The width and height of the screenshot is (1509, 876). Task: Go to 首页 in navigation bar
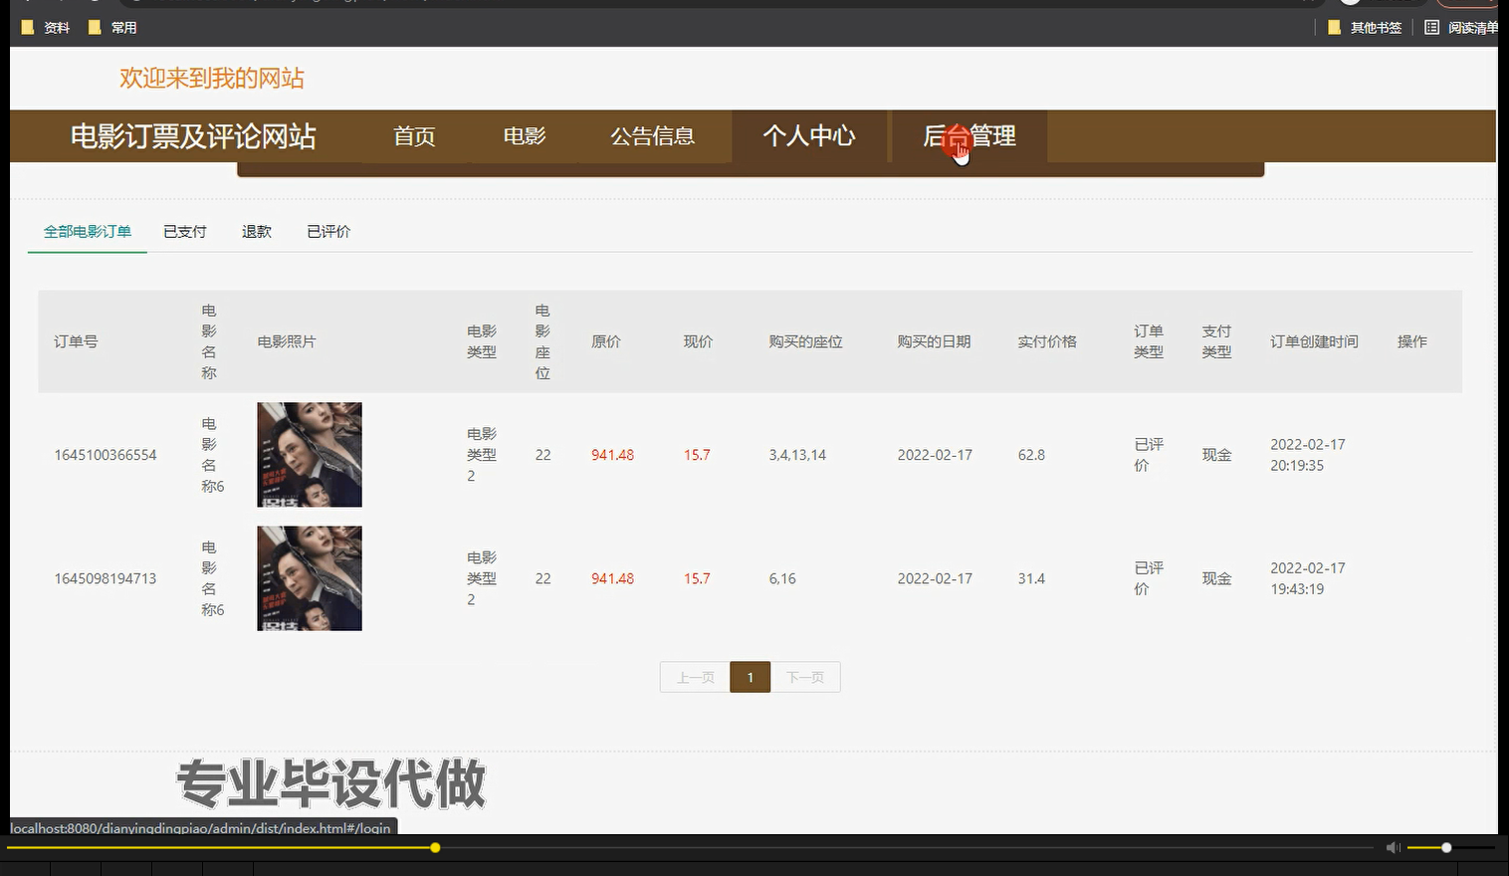coord(414,136)
